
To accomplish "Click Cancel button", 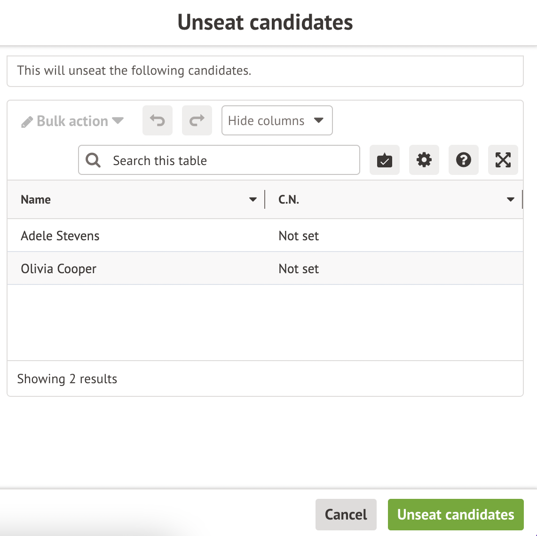I will 346,514.
